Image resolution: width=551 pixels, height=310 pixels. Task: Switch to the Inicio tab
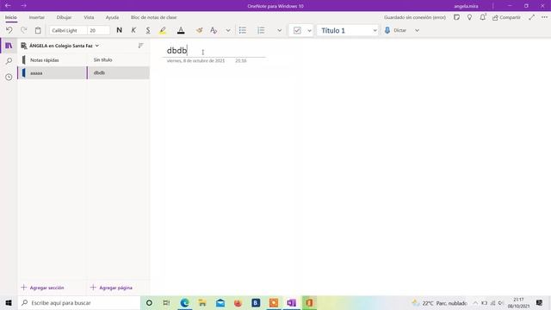pos(11,17)
